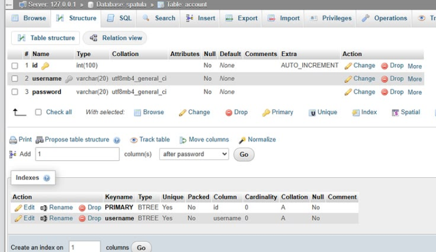Open the 'after password' position dropdown
The image size is (436, 252).
coord(194,154)
